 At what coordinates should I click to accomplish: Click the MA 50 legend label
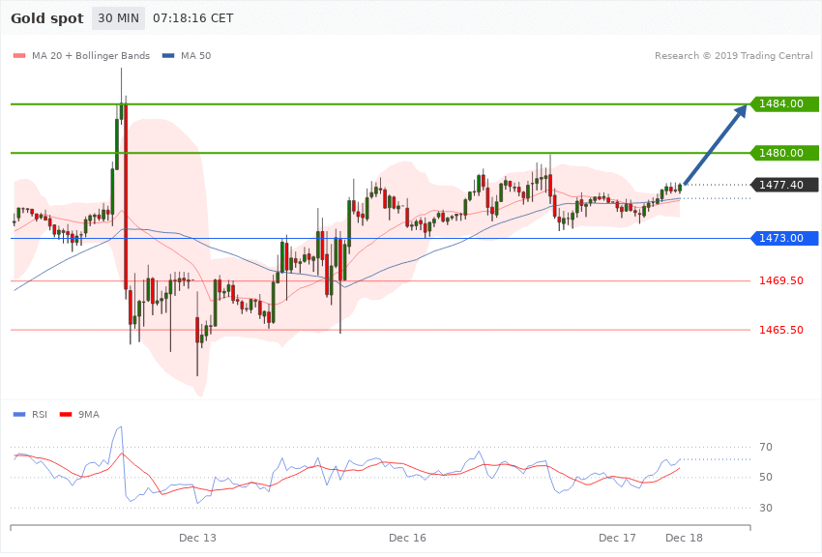click(195, 56)
